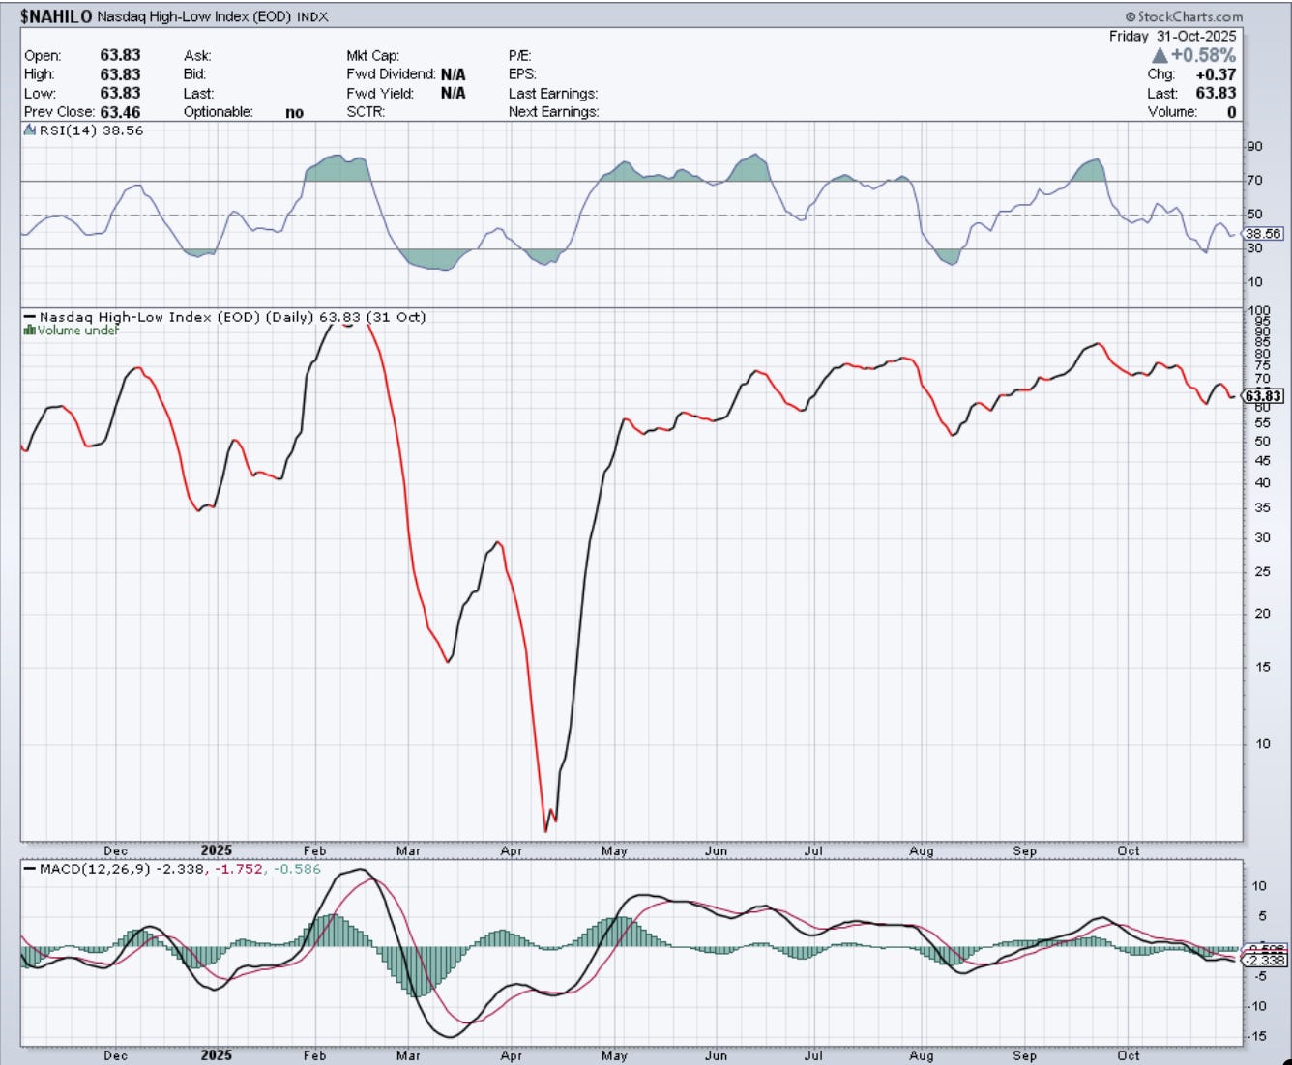Screen dimensions: 1292x1065
Task: Click the 'MACD(12,26,9)' indicator legend
Action: [95, 869]
